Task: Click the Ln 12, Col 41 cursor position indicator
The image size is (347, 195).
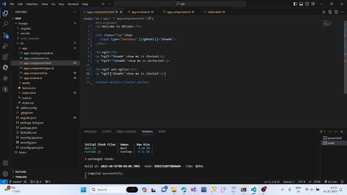Action: [272, 182]
